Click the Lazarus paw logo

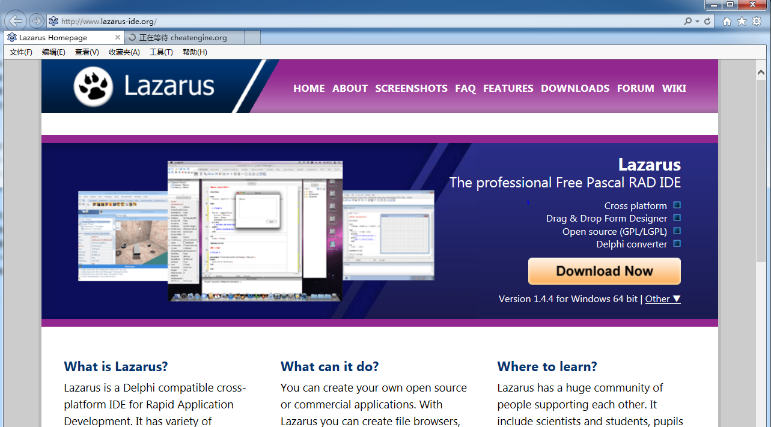93,86
